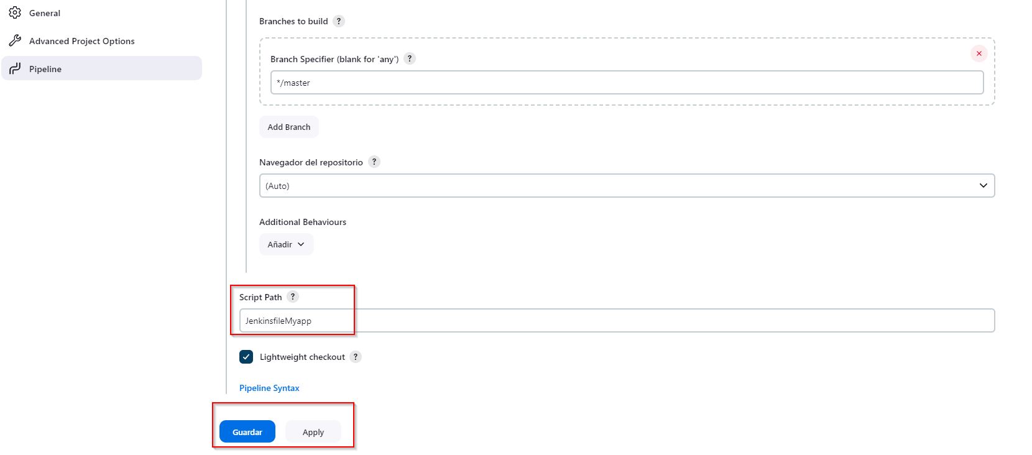1032x455 pixels.
Task: Focus the Script Path input field
Action: point(617,320)
